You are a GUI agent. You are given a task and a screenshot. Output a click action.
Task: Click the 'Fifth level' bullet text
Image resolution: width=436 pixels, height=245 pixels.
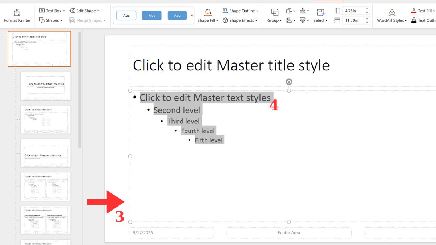pyautogui.click(x=209, y=140)
